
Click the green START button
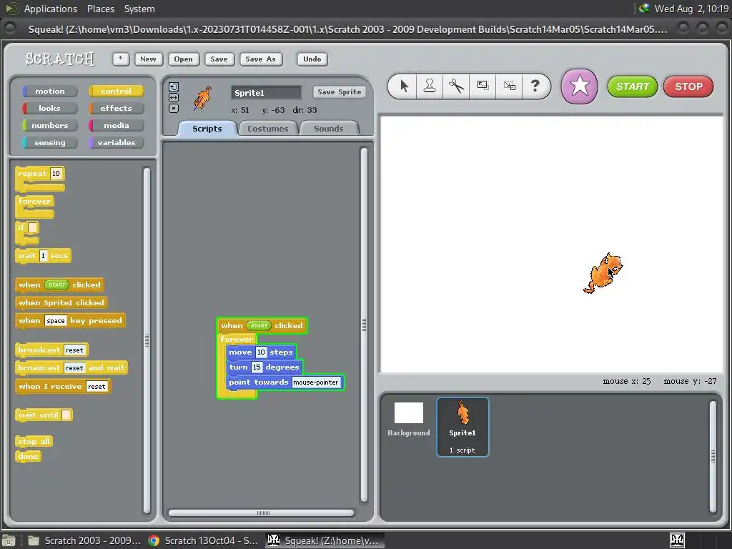click(x=633, y=86)
